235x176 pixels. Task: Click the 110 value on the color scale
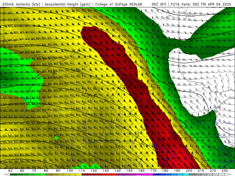(x=82, y=171)
